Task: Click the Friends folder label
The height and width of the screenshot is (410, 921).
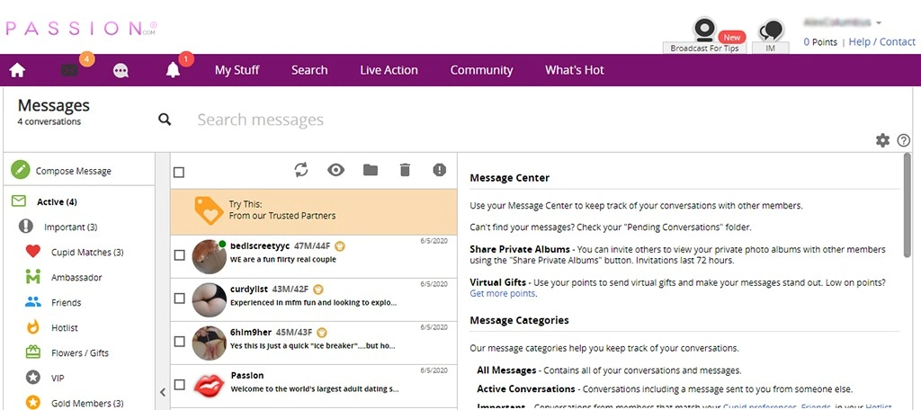Action: point(67,302)
